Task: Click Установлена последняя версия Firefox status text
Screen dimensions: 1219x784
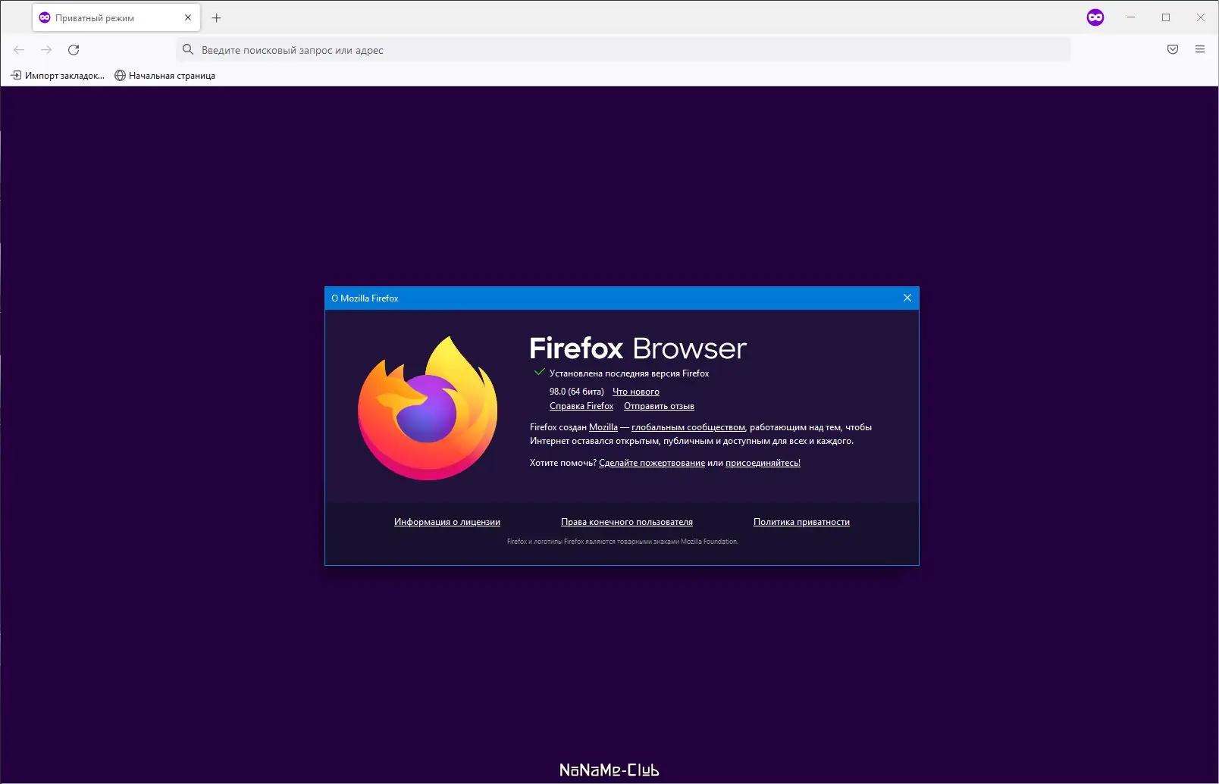Action: pyautogui.click(x=629, y=373)
